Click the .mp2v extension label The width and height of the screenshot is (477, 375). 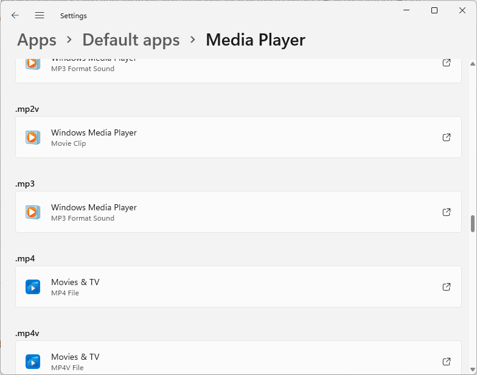click(x=27, y=109)
